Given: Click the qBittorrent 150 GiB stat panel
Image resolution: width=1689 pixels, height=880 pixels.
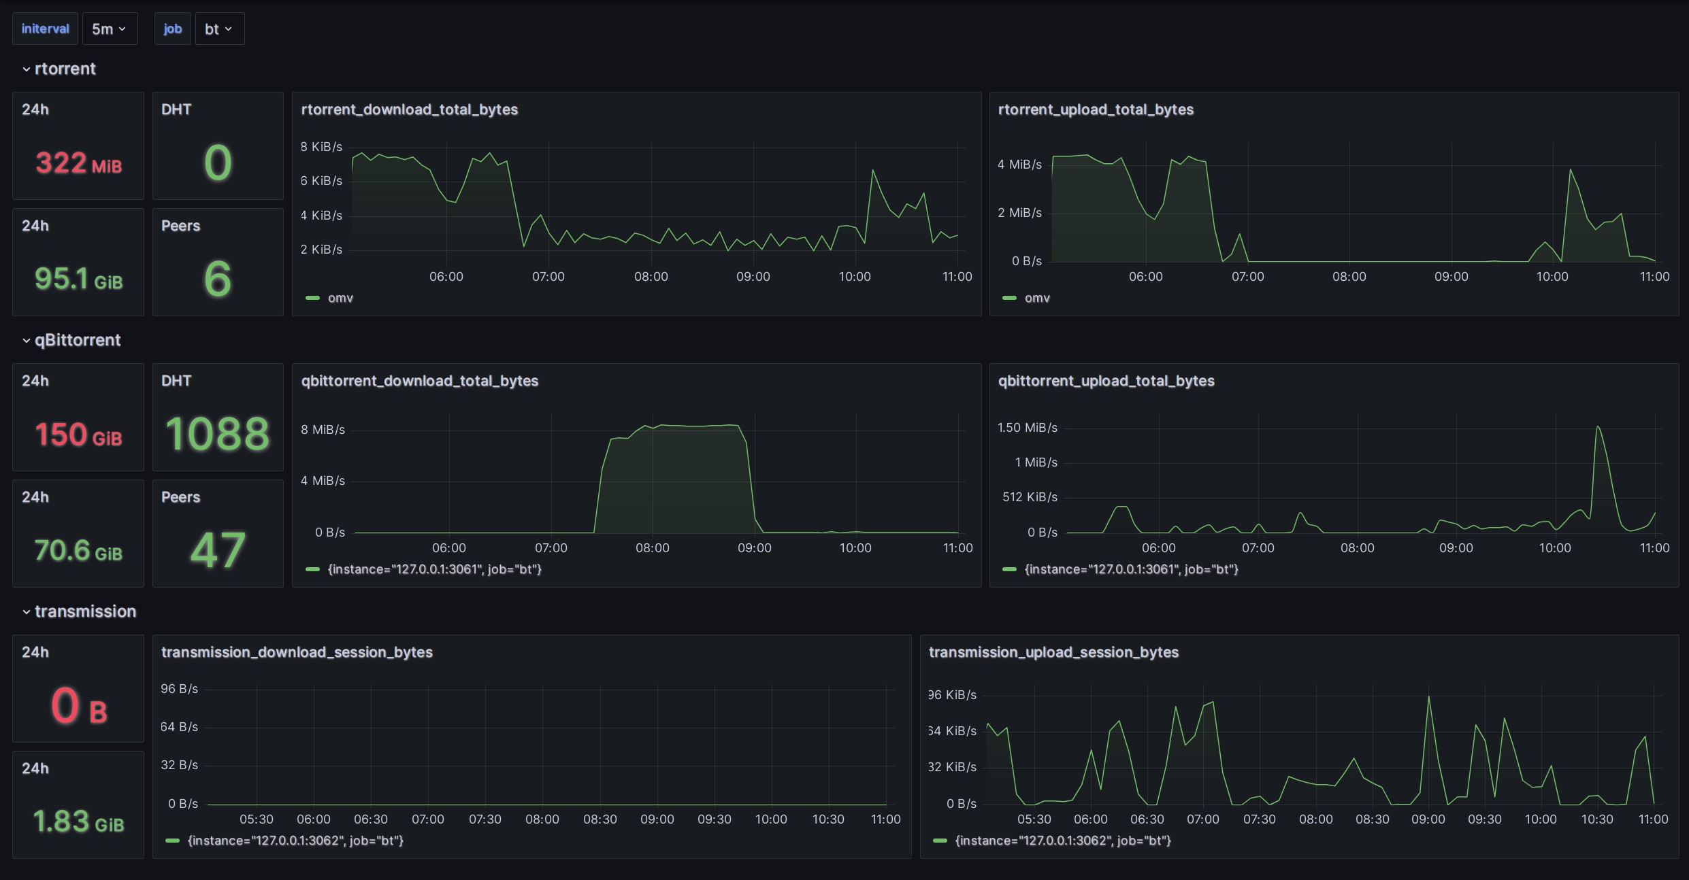Looking at the screenshot, I should coord(78,434).
